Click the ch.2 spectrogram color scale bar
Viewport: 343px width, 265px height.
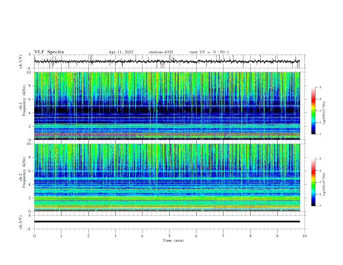tap(313, 182)
